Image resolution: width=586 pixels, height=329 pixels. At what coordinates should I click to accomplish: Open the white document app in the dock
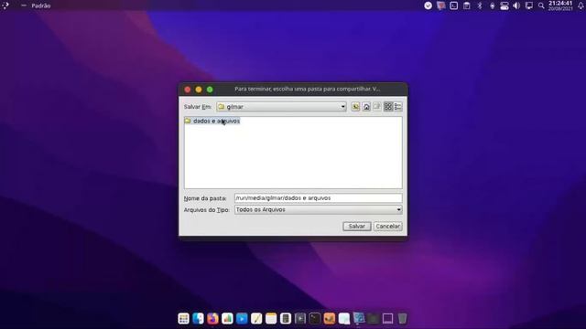(x=344, y=319)
